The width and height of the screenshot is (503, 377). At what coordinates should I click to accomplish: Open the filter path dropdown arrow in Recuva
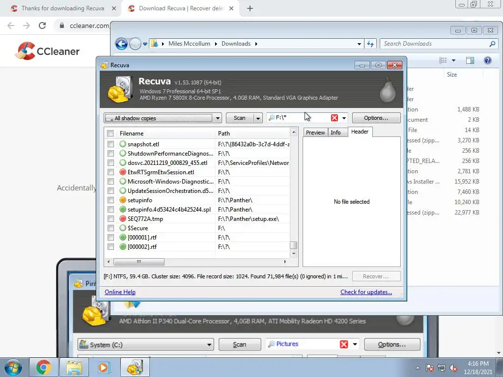(344, 118)
